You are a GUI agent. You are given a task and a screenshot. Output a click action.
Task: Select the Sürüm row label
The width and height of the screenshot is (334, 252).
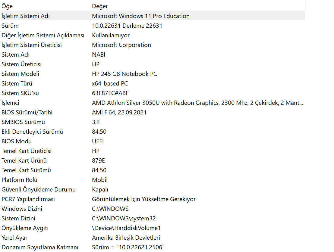tap(10, 26)
